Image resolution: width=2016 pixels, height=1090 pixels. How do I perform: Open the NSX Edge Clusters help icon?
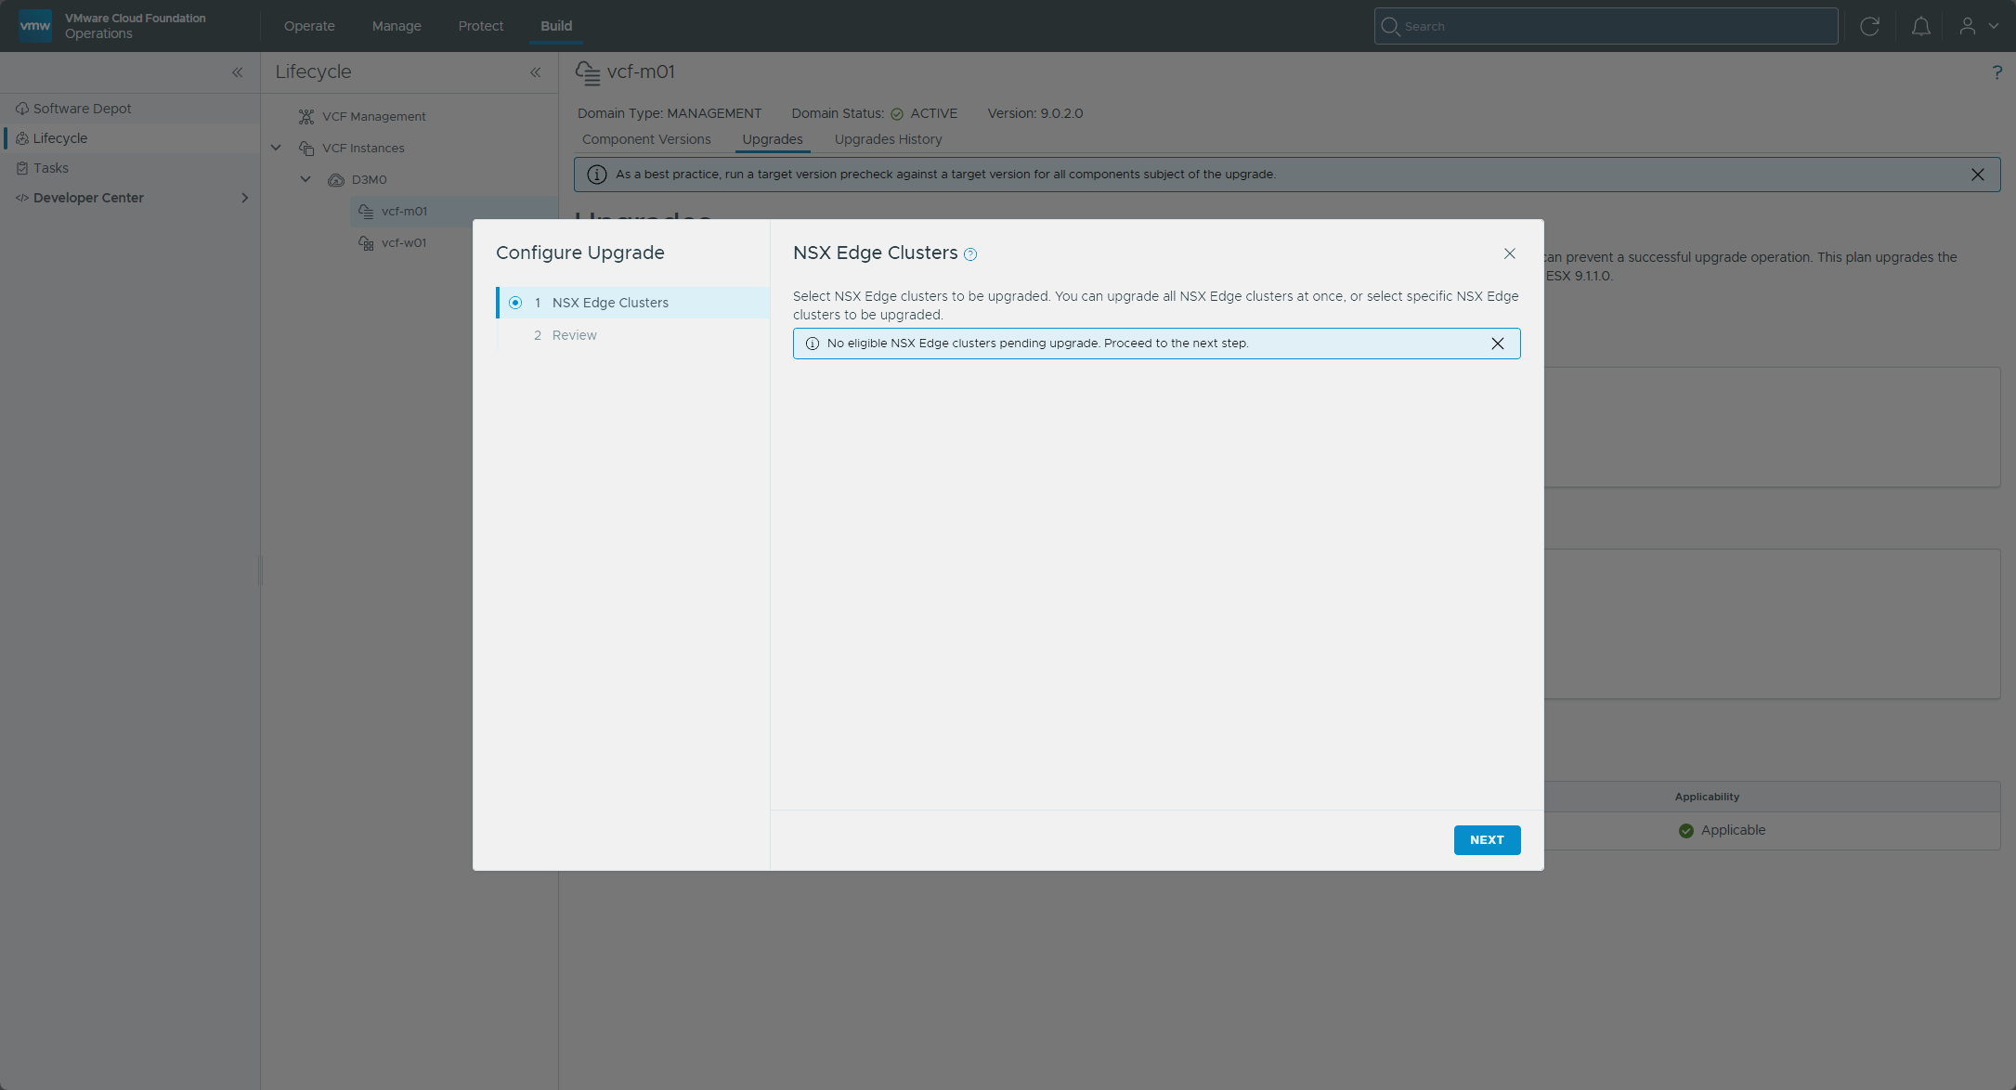pos(970,254)
